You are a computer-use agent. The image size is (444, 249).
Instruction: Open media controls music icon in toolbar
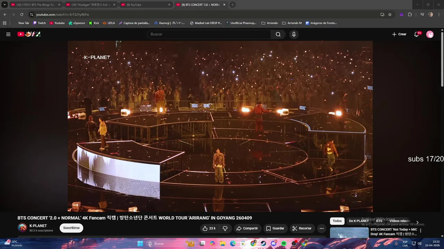[422, 15]
